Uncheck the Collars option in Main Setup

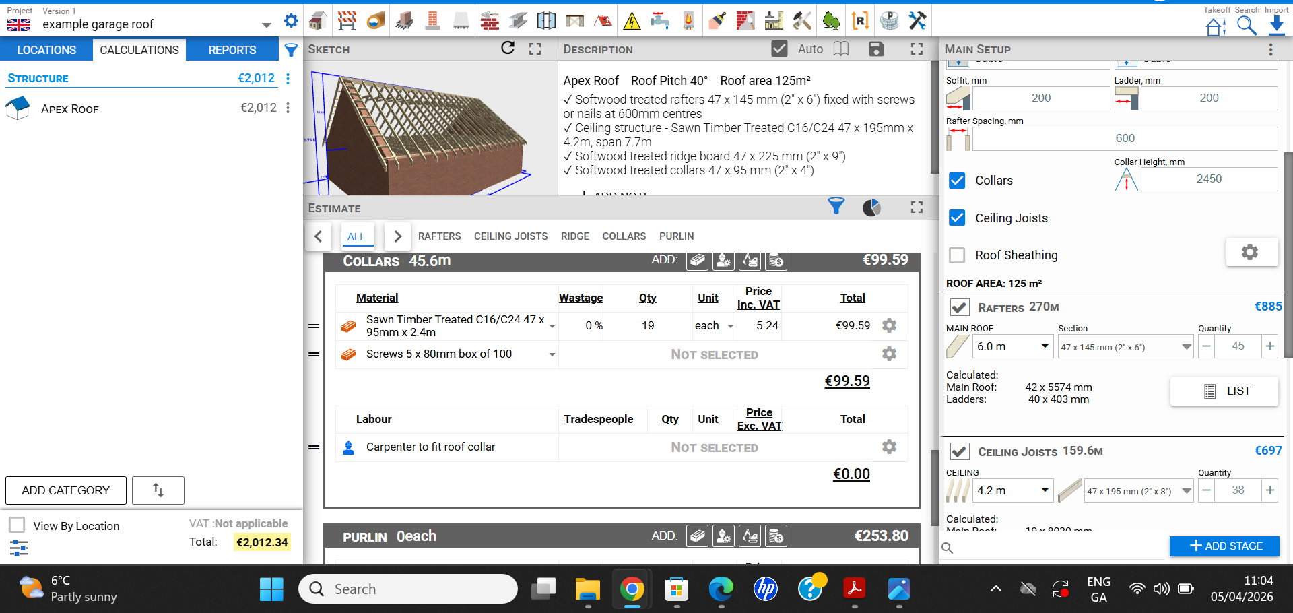point(957,180)
